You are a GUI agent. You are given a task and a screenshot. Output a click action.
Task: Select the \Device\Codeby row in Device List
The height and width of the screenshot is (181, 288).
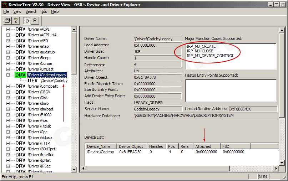tap(100, 152)
